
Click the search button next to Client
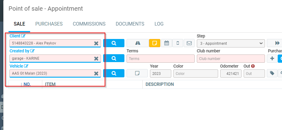click(114, 43)
